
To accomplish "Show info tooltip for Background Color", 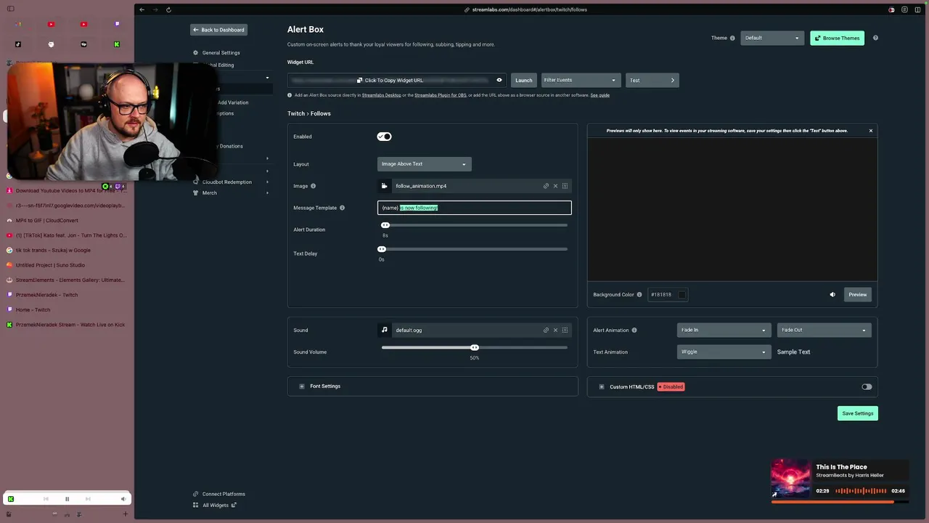I will pos(639,295).
